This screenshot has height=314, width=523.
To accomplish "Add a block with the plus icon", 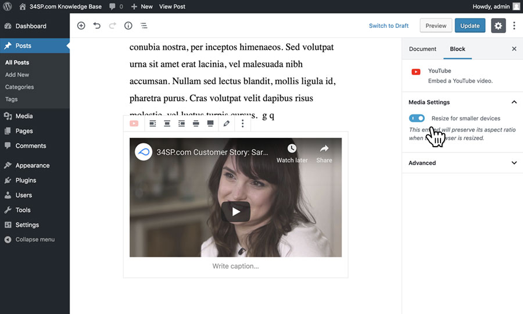I will [x=81, y=26].
